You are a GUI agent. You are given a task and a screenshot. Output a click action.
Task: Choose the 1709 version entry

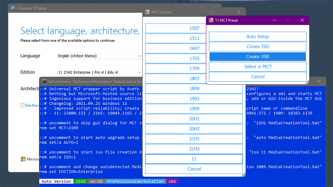click(194, 68)
